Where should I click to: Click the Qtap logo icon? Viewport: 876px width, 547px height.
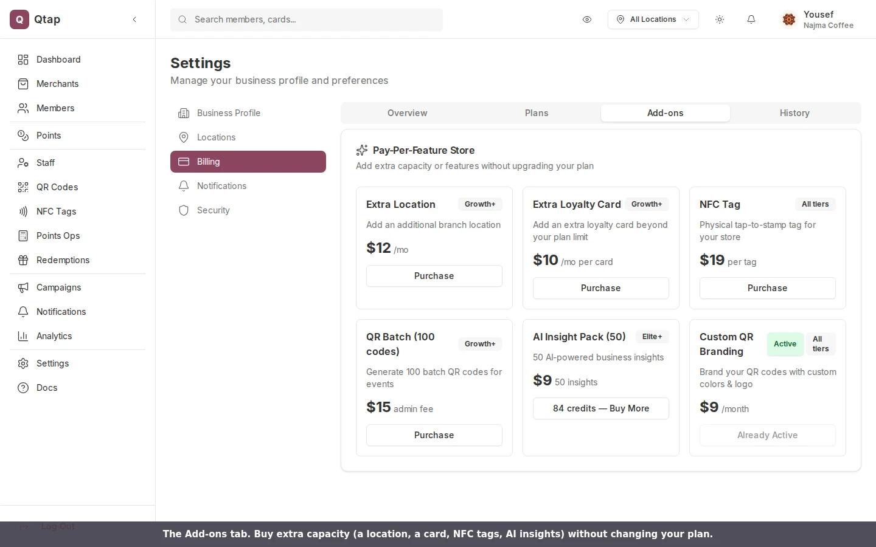click(19, 19)
